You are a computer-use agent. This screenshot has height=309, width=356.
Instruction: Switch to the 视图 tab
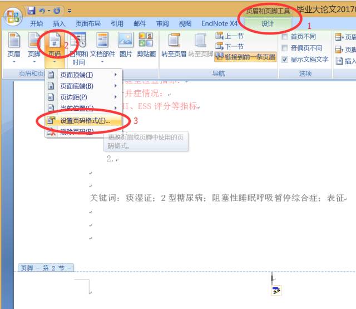tap(185, 23)
